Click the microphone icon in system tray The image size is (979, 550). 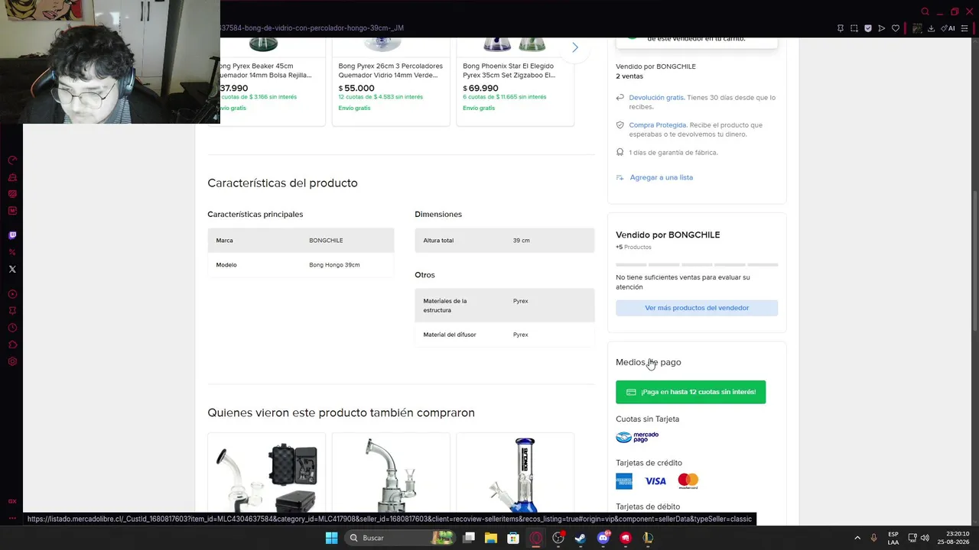(873, 538)
